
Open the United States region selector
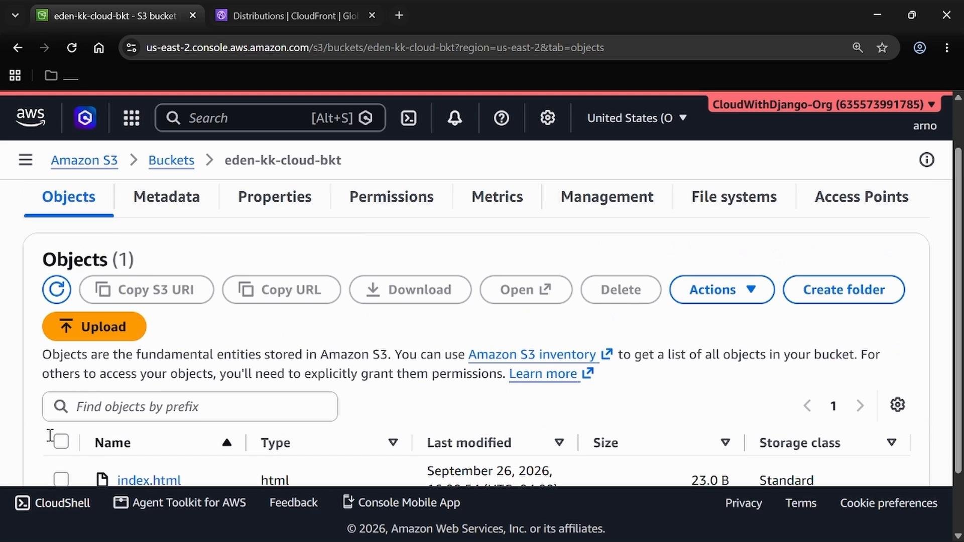[637, 118]
